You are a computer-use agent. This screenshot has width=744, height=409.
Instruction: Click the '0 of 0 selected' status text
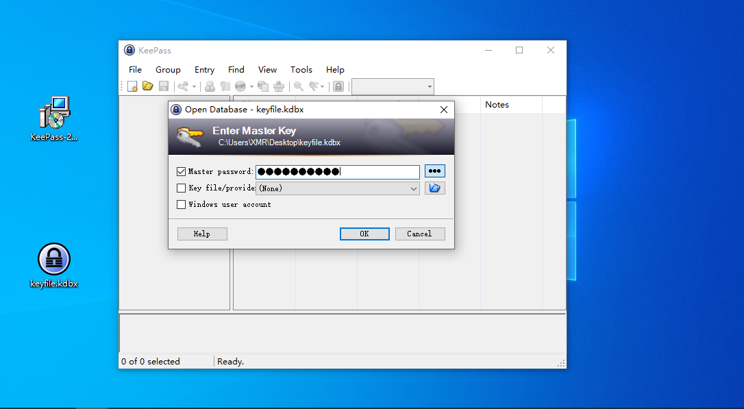click(151, 362)
